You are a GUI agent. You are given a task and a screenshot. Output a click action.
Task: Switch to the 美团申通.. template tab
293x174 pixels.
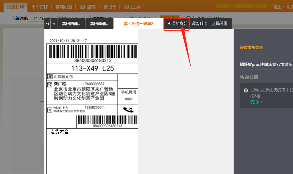(x=99, y=24)
